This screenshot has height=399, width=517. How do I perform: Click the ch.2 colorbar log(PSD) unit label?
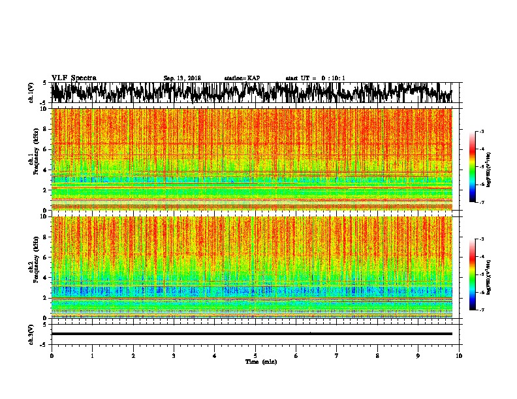pyautogui.click(x=489, y=277)
